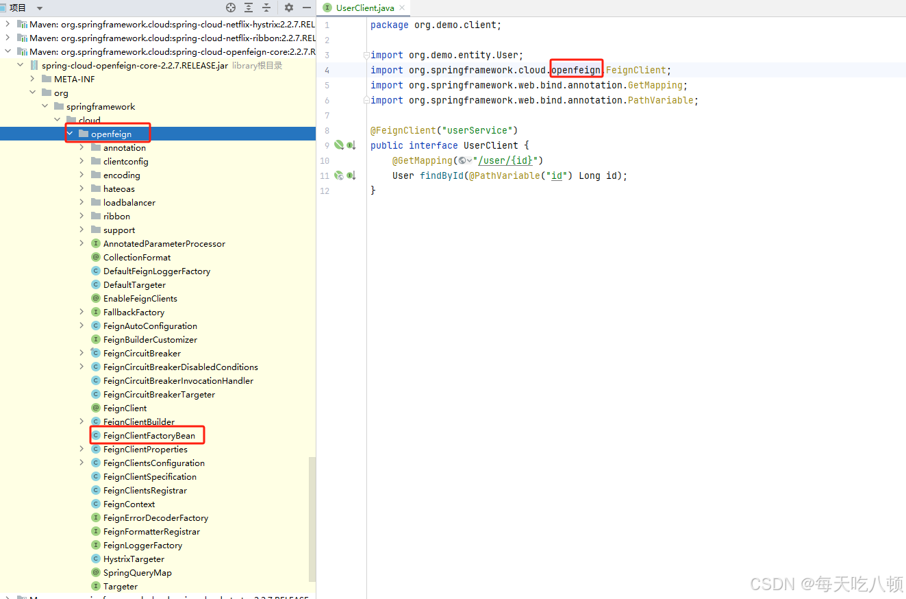Click the findById method name

pos(442,175)
